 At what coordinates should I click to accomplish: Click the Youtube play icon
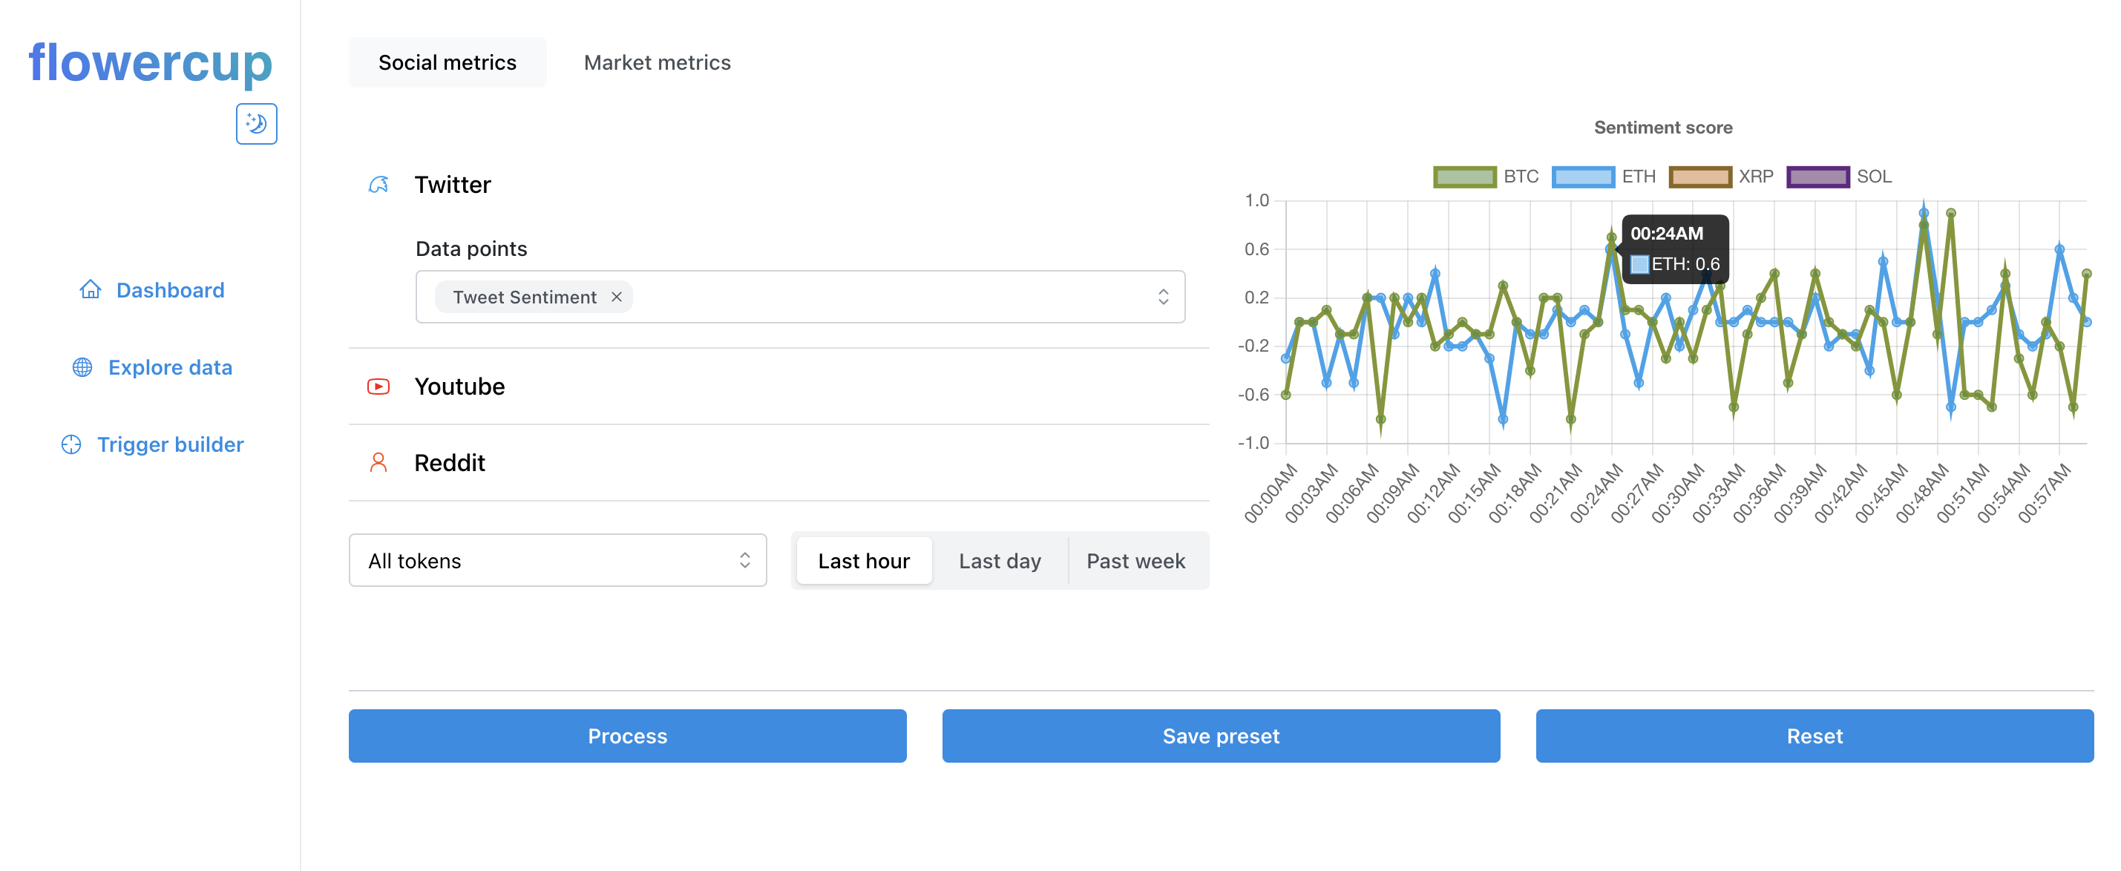pos(378,386)
